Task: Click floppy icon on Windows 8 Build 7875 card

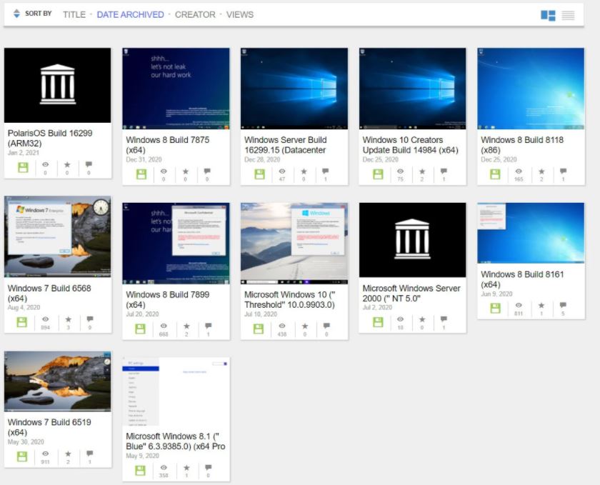Action: tap(141, 174)
